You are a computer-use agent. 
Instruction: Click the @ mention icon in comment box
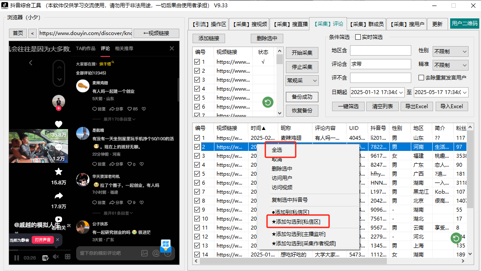(156, 253)
